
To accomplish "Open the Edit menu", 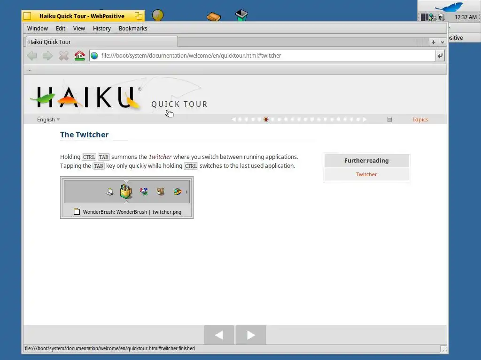I will (61, 29).
